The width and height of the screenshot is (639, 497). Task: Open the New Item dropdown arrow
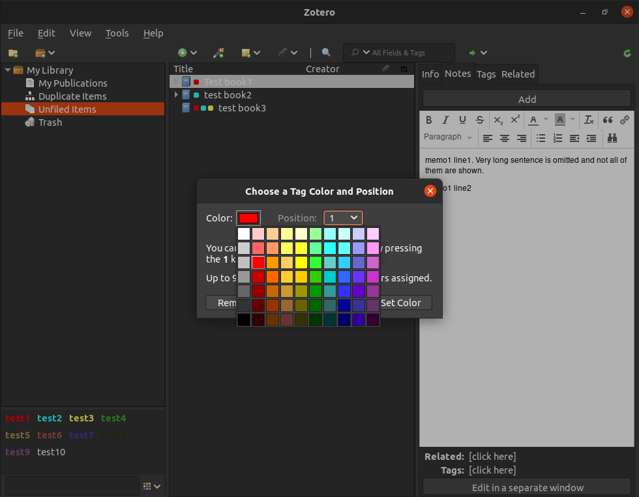[x=194, y=53]
